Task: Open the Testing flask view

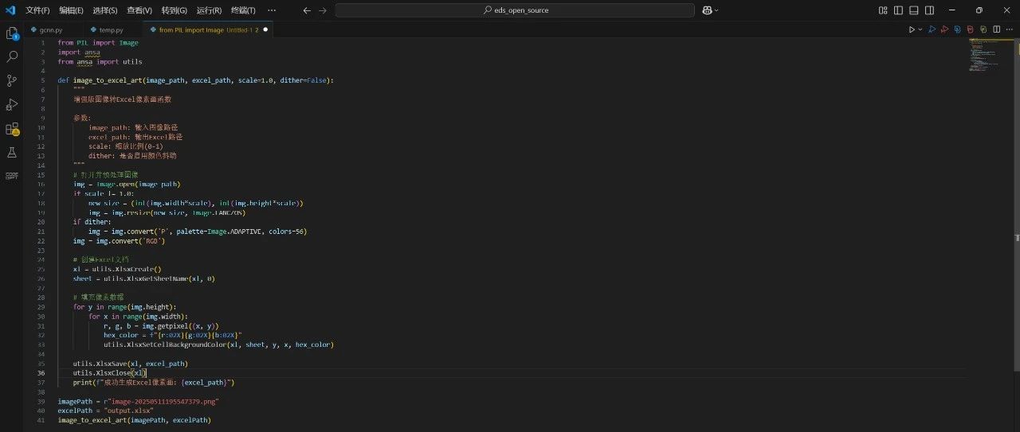Action: (12, 152)
